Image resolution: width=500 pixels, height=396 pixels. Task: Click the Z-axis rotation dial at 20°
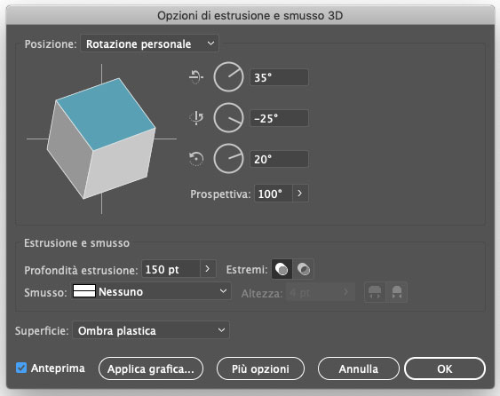[228, 159]
